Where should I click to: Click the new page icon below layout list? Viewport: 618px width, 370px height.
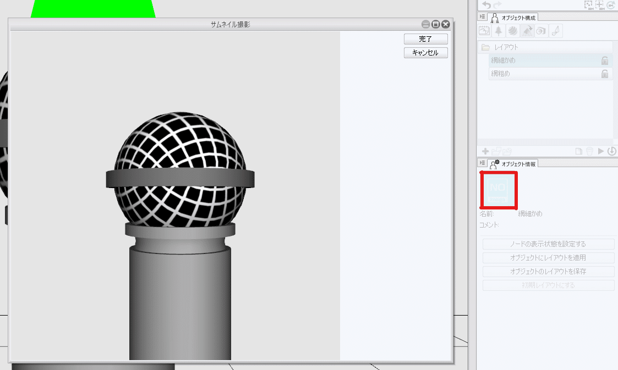point(578,151)
